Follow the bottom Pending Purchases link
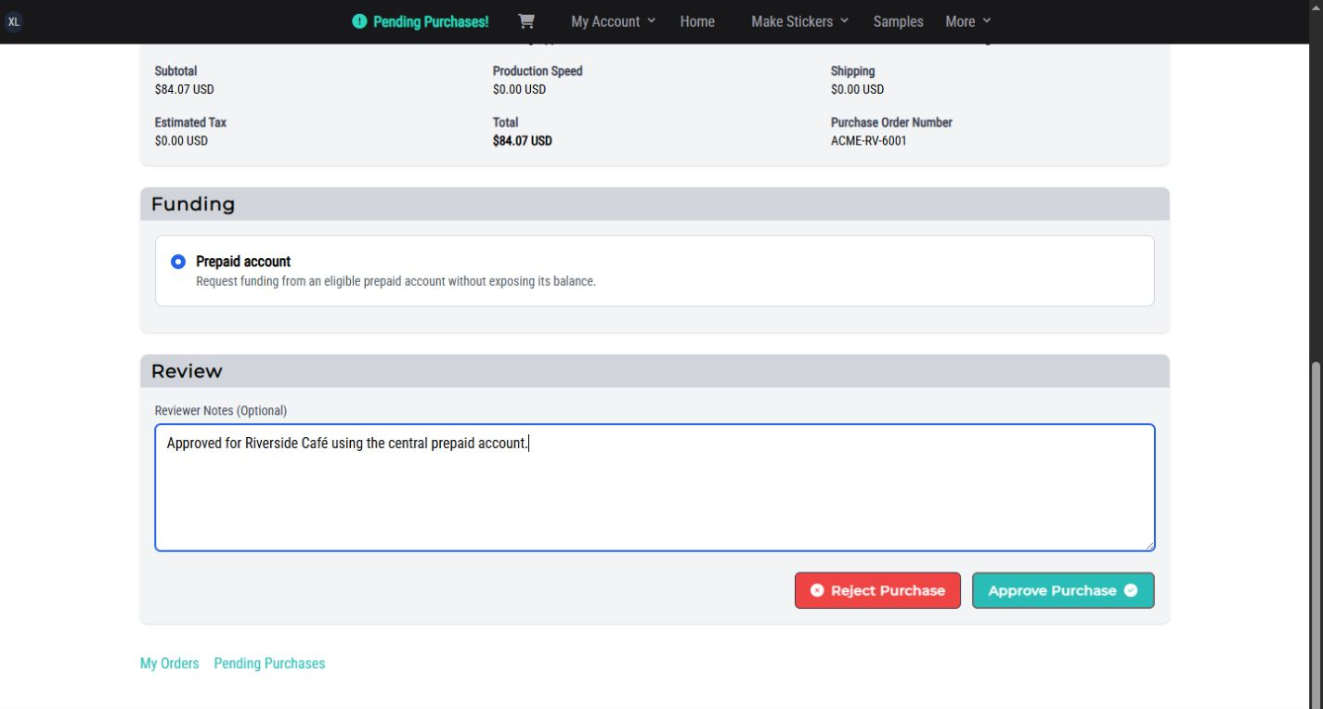 (x=269, y=664)
